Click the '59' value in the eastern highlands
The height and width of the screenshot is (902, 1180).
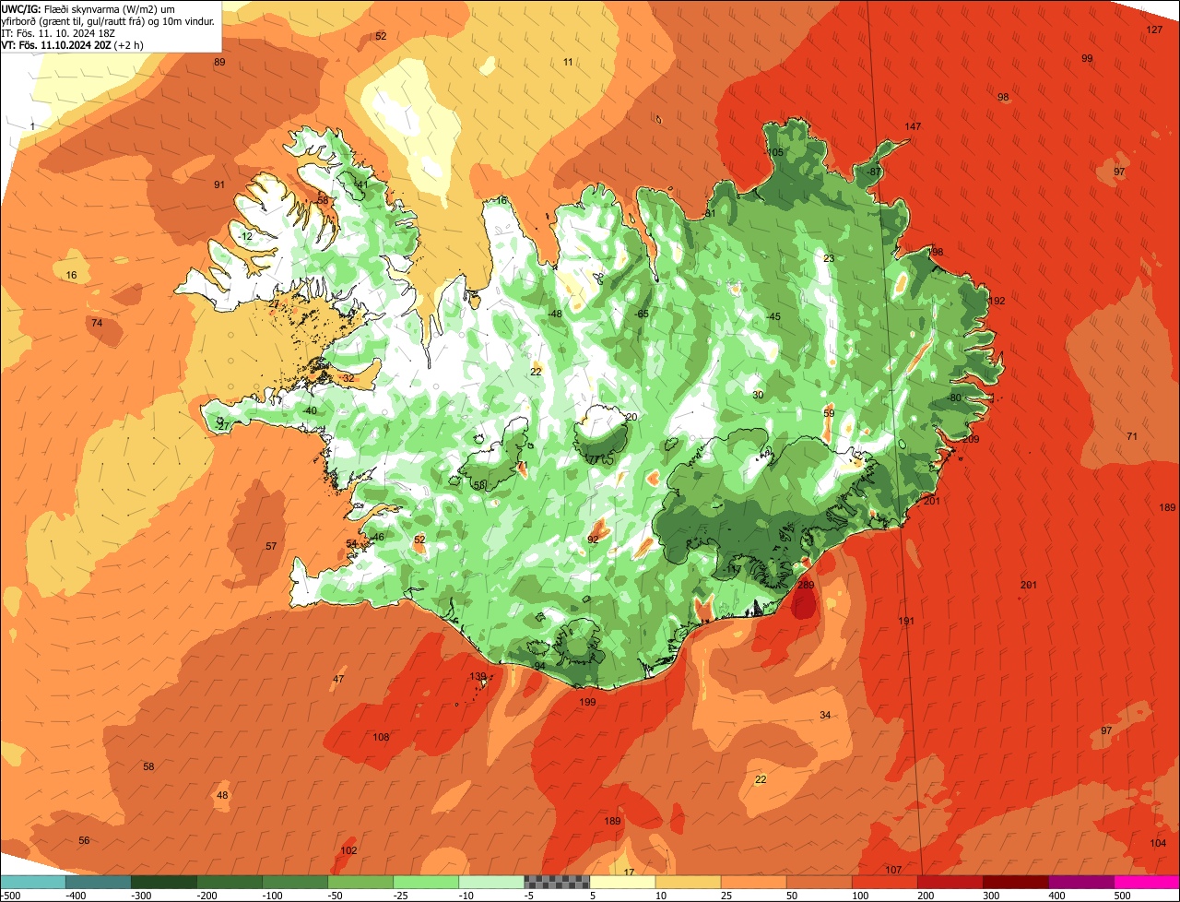(829, 414)
